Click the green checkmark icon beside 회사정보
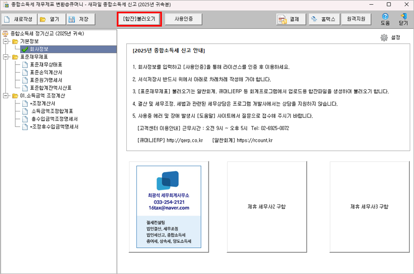414x274 pixels. (x=25, y=49)
